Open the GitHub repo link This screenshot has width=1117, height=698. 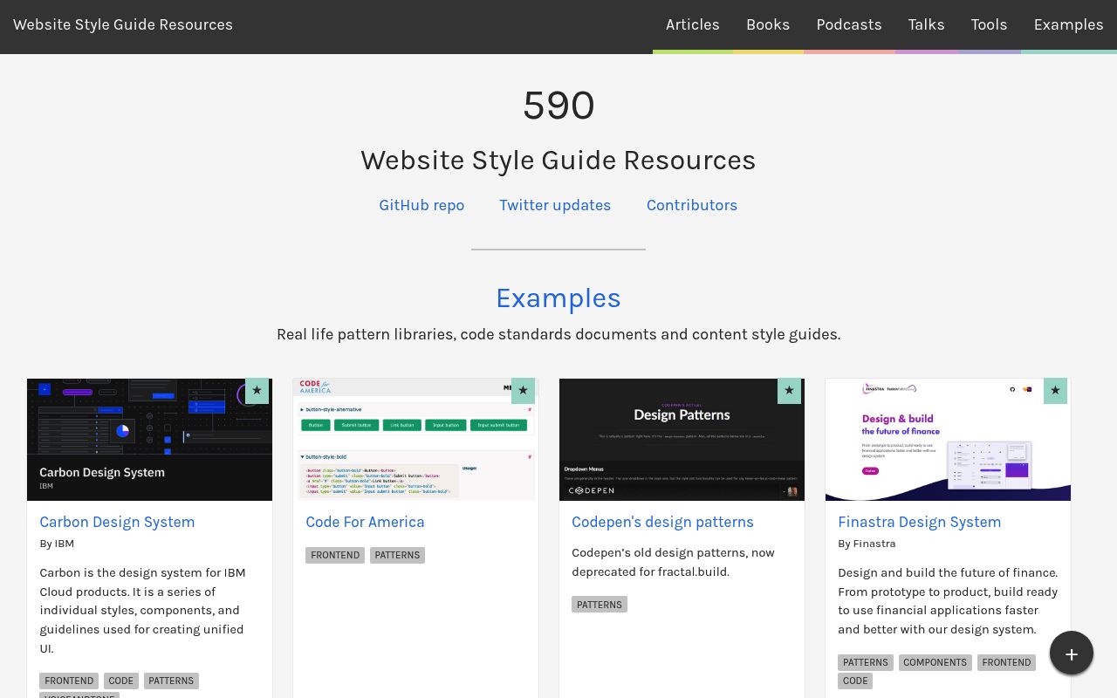tap(421, 205)
